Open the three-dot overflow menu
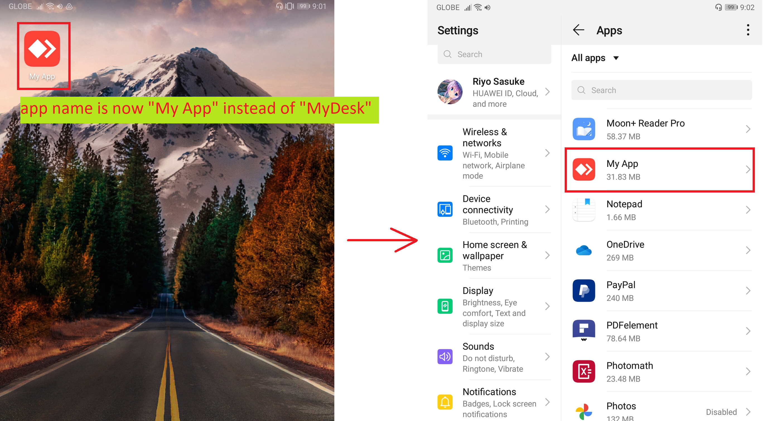 pos(748,30)
